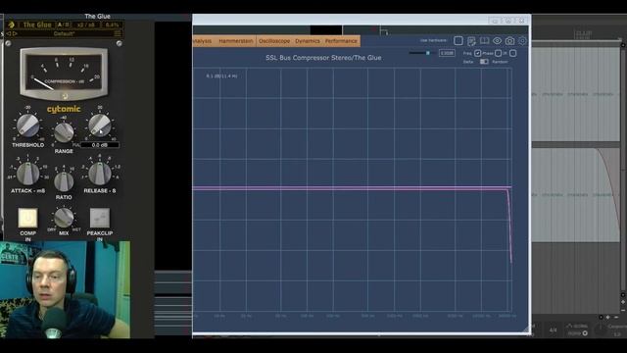Toggle the IR checkbox
This screenshot has width=627, height=353.
(x=513, y=53)
